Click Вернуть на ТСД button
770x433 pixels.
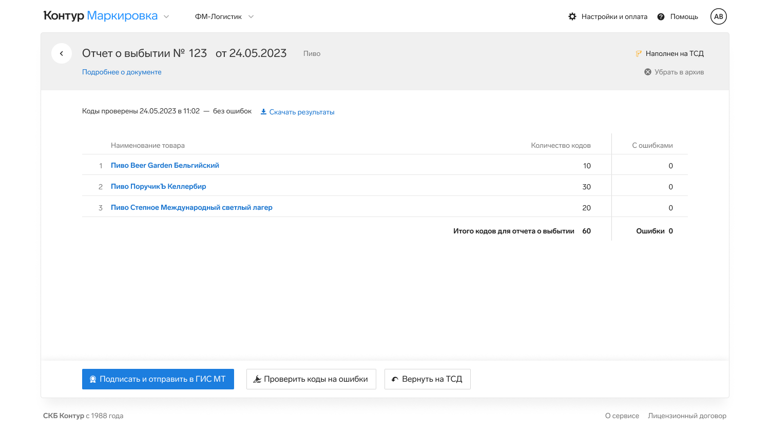coord(428,379)
